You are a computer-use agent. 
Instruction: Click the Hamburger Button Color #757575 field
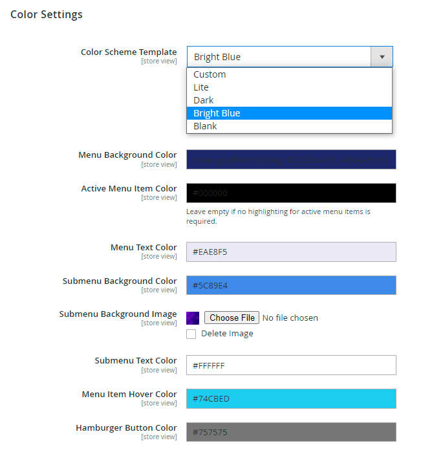point(291,432)
